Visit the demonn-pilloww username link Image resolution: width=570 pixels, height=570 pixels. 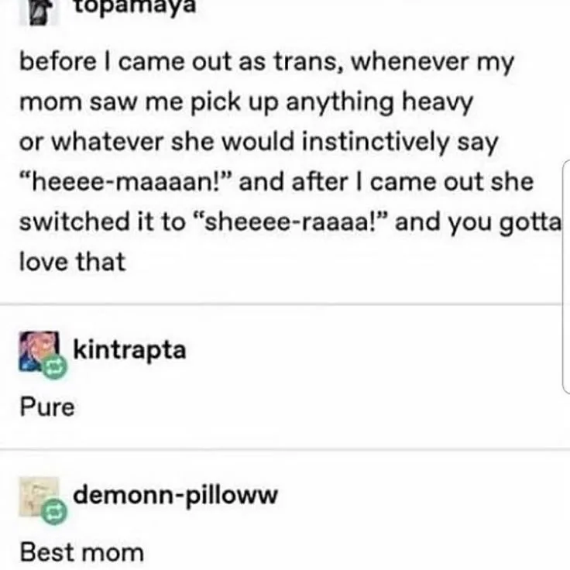pyautogui.click(x=175, y=495)
